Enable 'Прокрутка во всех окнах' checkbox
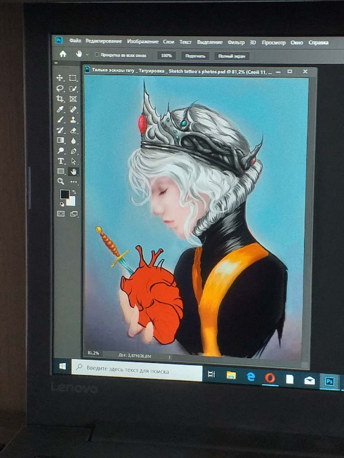This screenshot has width=344, height=458. pos(97,55)
